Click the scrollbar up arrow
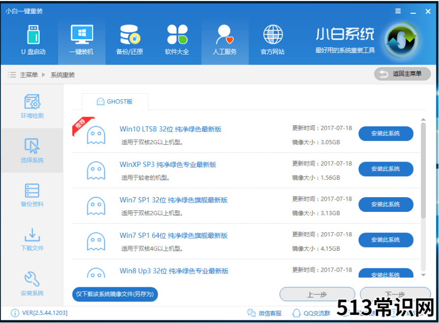 click(x=423, y=120)
